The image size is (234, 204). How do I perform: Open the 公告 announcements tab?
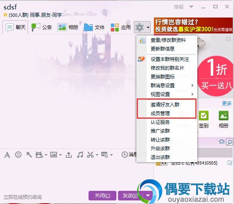41,27
